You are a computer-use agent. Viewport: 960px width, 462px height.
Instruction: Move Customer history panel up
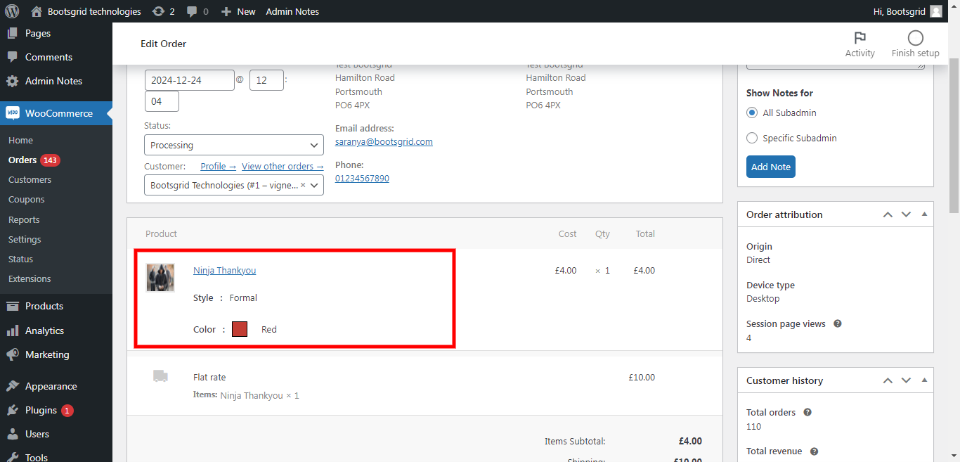coord(888,380)
